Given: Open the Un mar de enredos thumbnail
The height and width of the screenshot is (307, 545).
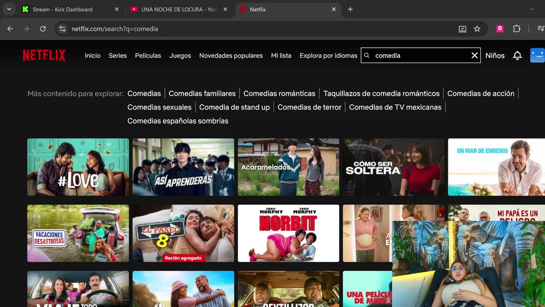Looking at the screenshot, I should click(496, 167).
